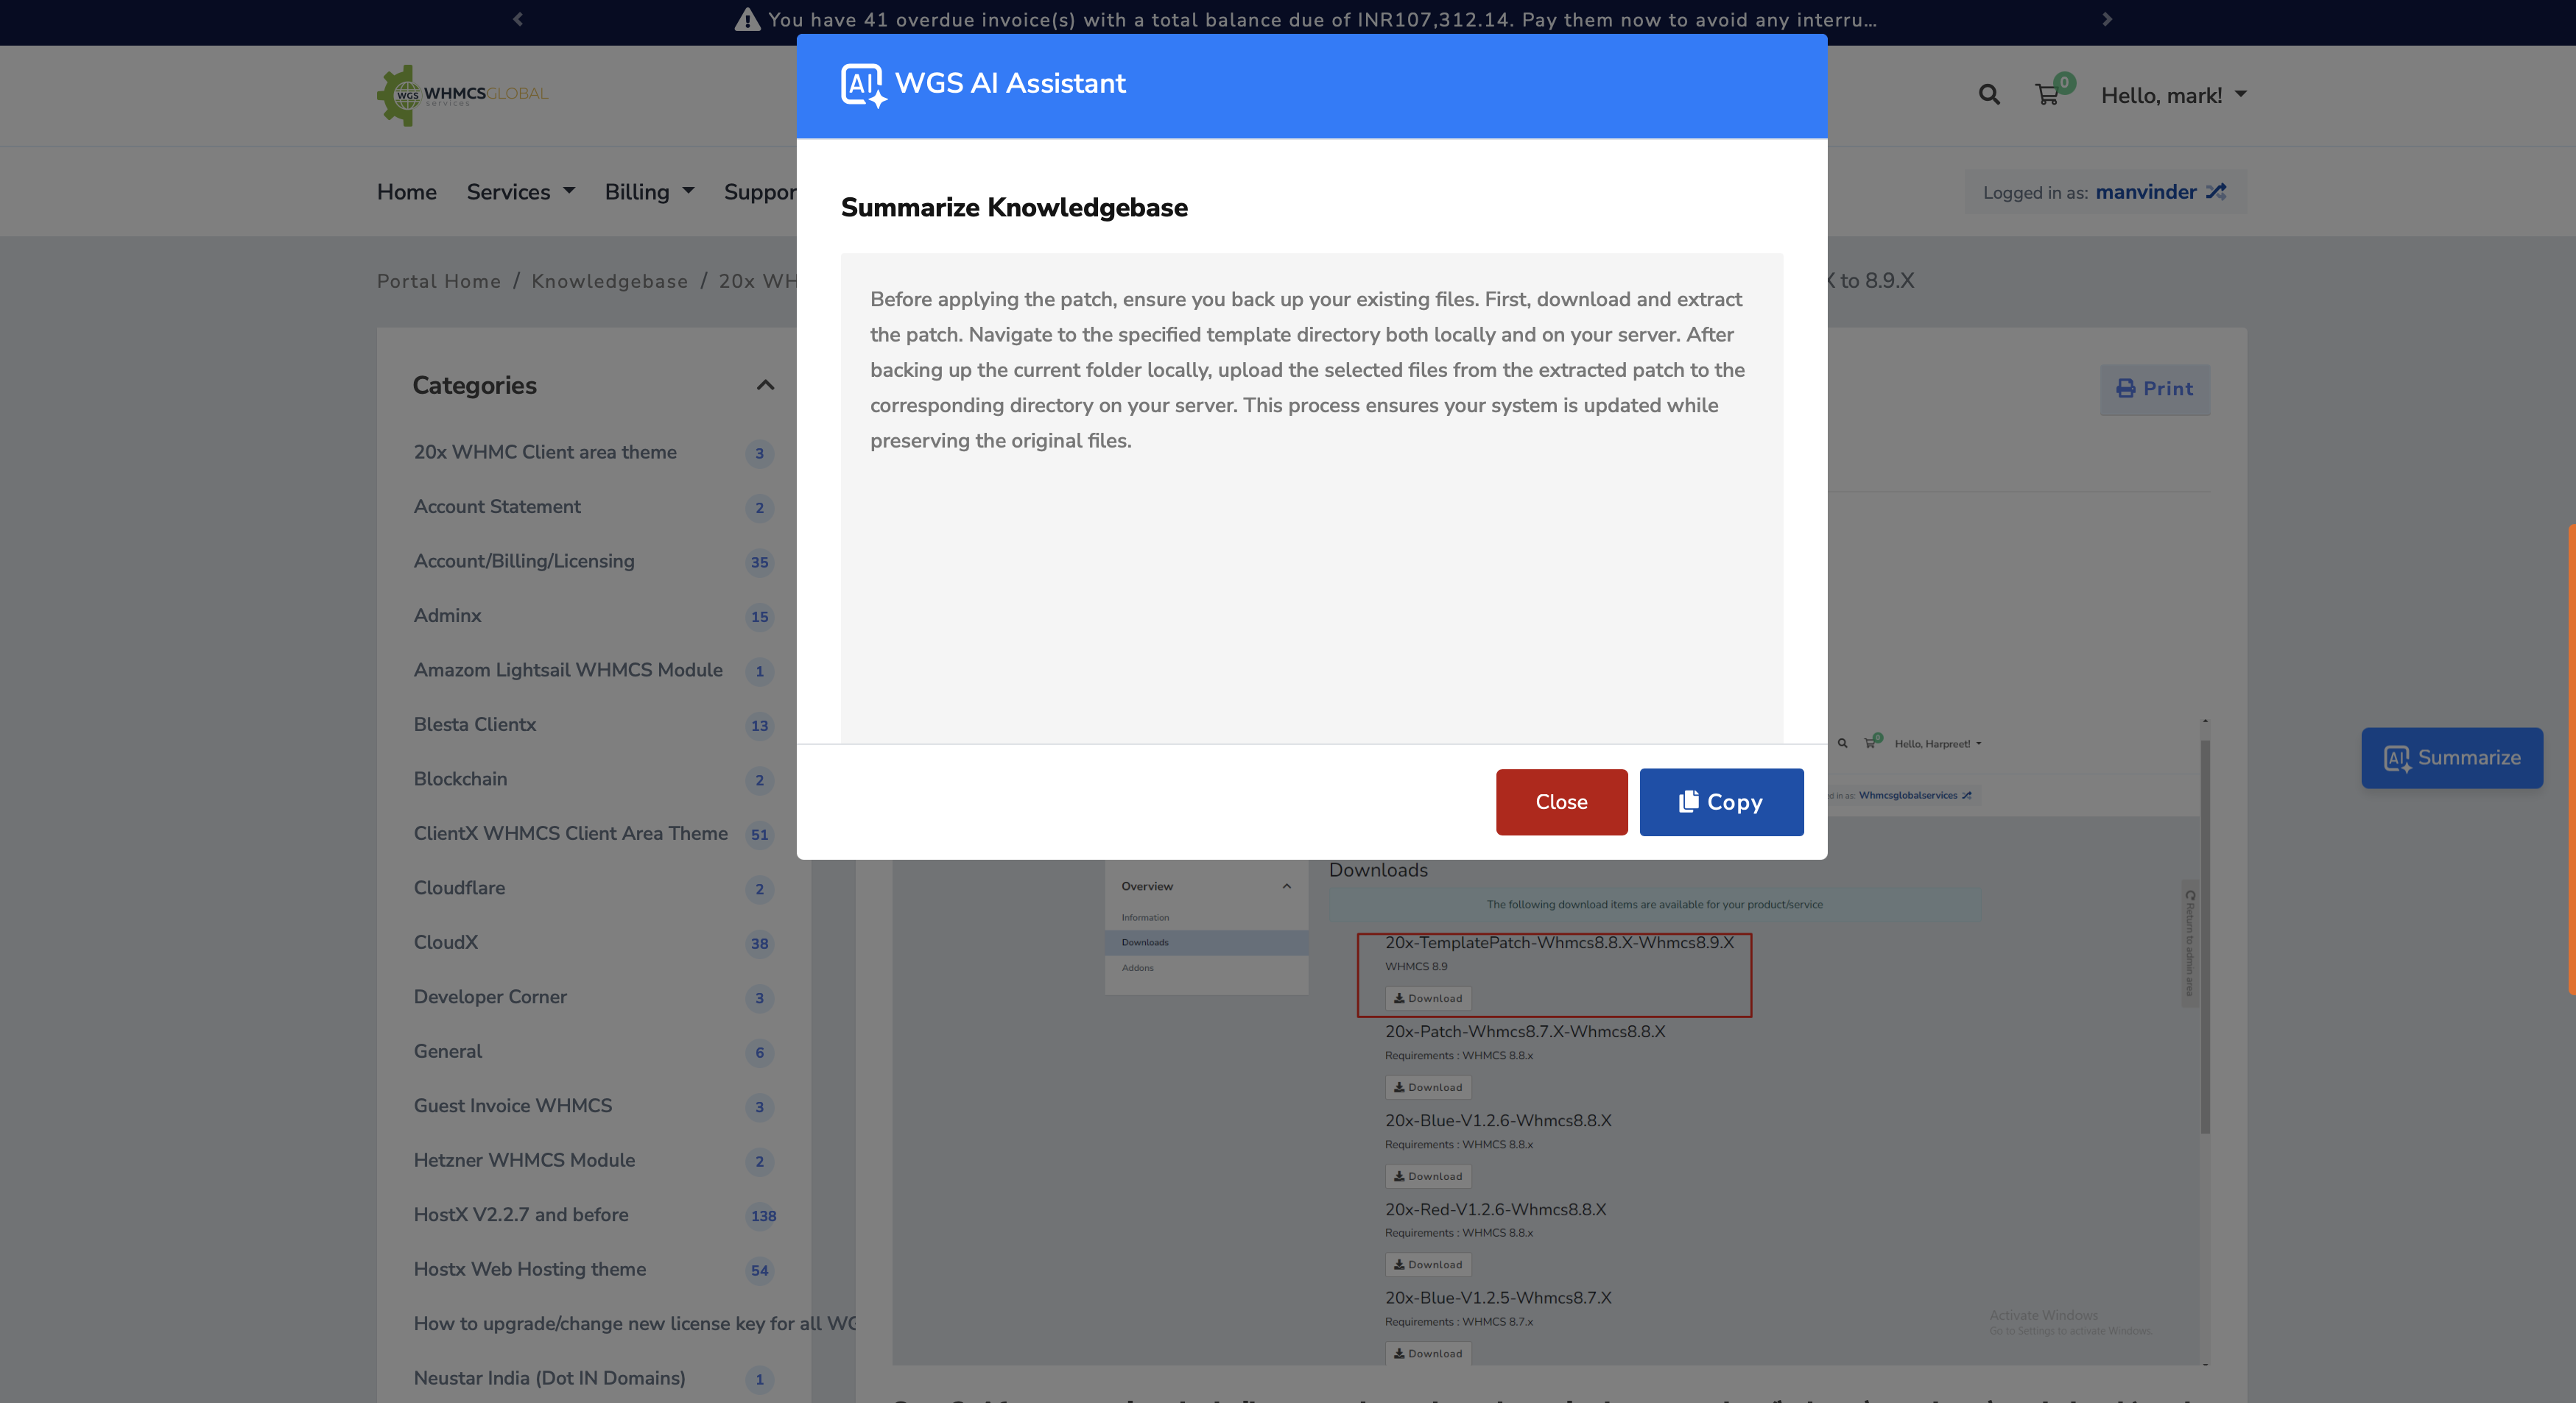Image resolution: width=2576 pixels, height=1403 pixels.
Task: Click the Download button under 20x-TemplatePatch-Whmcs8.8.X-Whmcs8.9.X
Action: [1428, 998]
